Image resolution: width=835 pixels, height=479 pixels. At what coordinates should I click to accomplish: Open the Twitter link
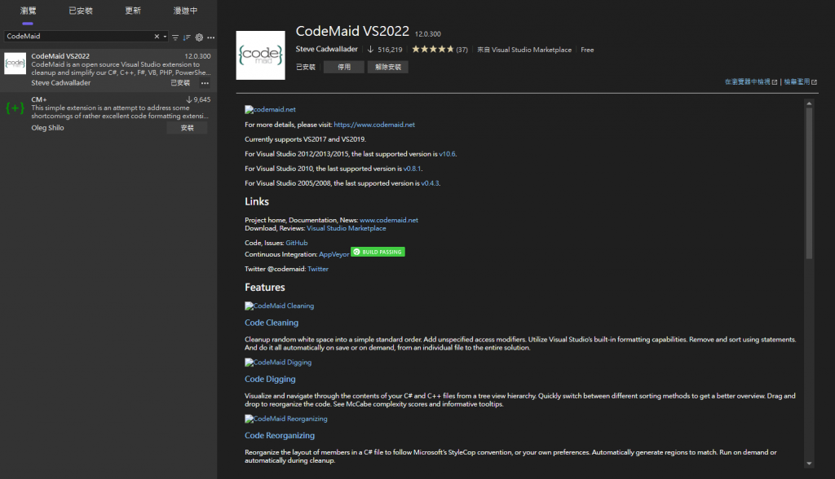click(318, 269)
